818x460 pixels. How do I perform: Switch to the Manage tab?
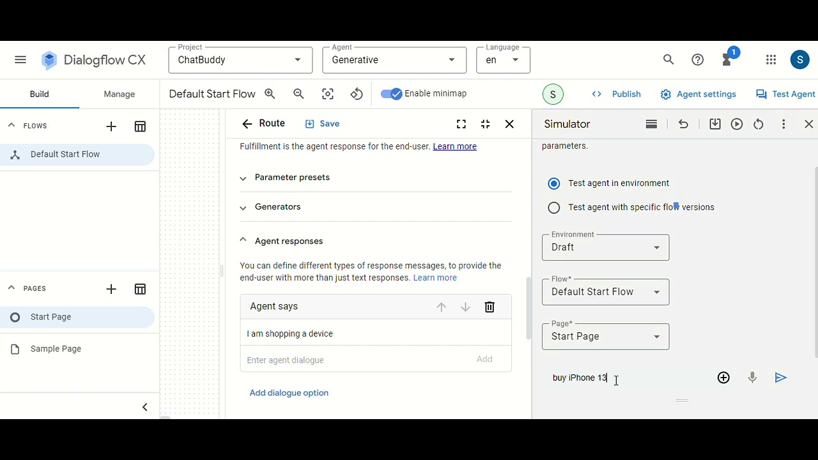(x=120, y=94)
